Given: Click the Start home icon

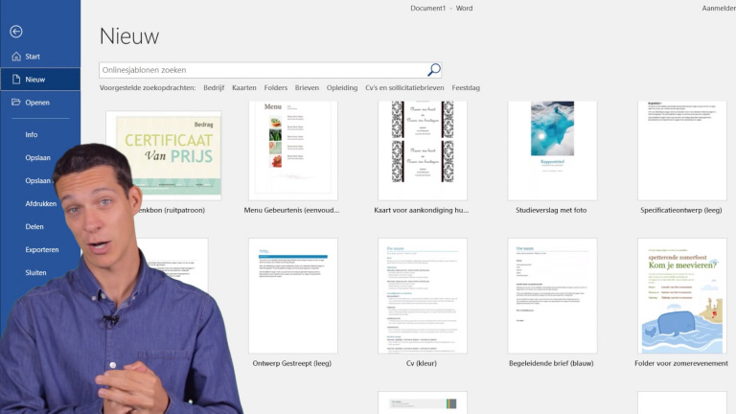Looking at the screenshot, I should pyautogui.click(x=15, y=57).
